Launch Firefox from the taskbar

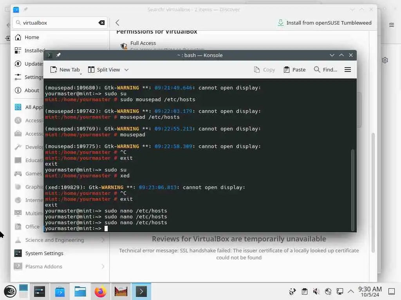tap(100, 291)
